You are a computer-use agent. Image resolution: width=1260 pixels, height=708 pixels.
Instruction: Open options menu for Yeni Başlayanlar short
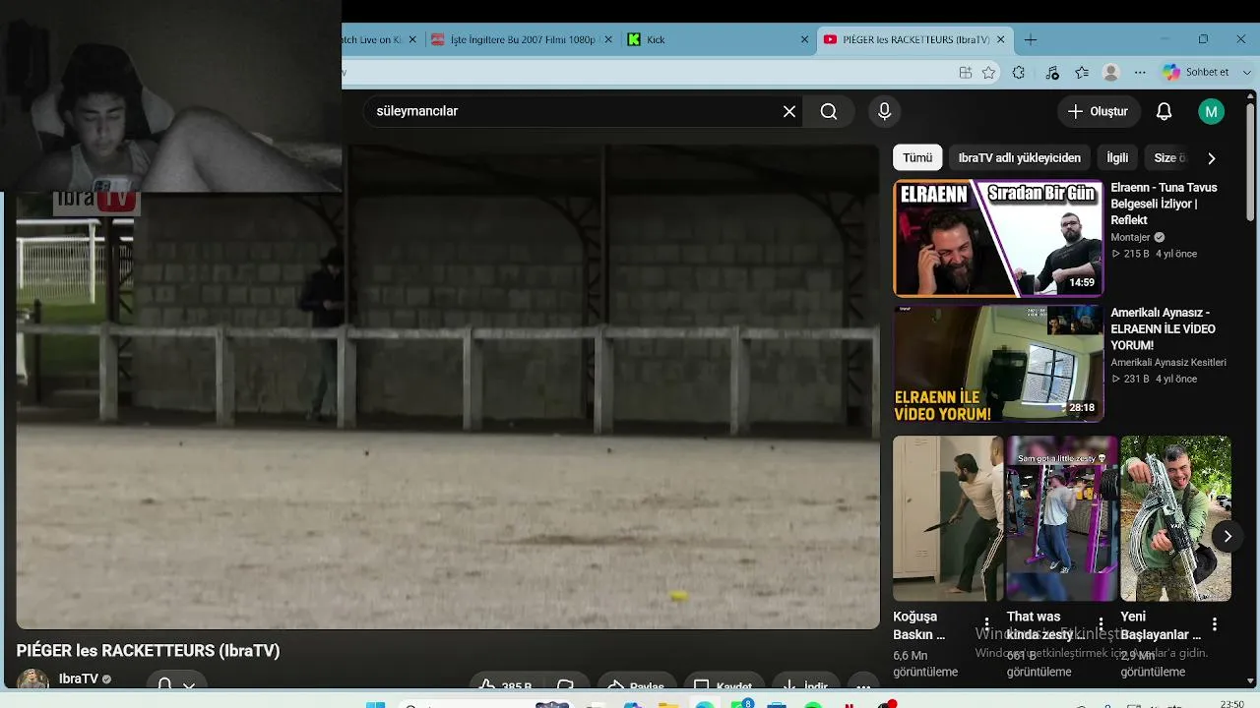click(1215, 624)
